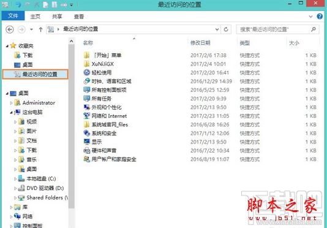This screenshot has height=228, width=327.
Task: Select 下载 under 收藏夹
Action: coord(28,55)
